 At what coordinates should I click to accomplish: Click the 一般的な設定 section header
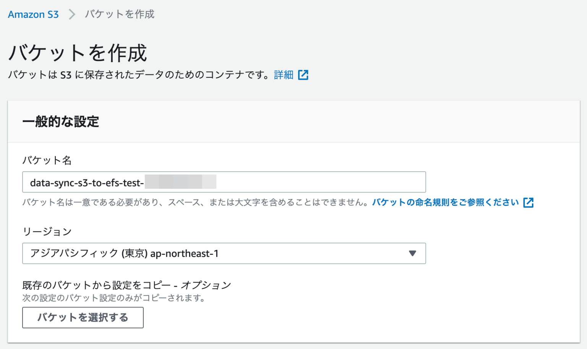[61, 122]
